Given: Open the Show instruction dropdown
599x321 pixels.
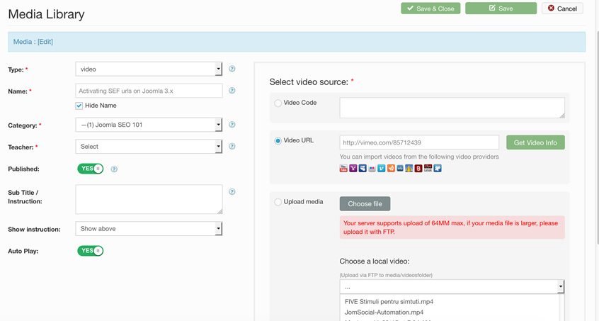Looking at the screenshot, I should point(149,228).
